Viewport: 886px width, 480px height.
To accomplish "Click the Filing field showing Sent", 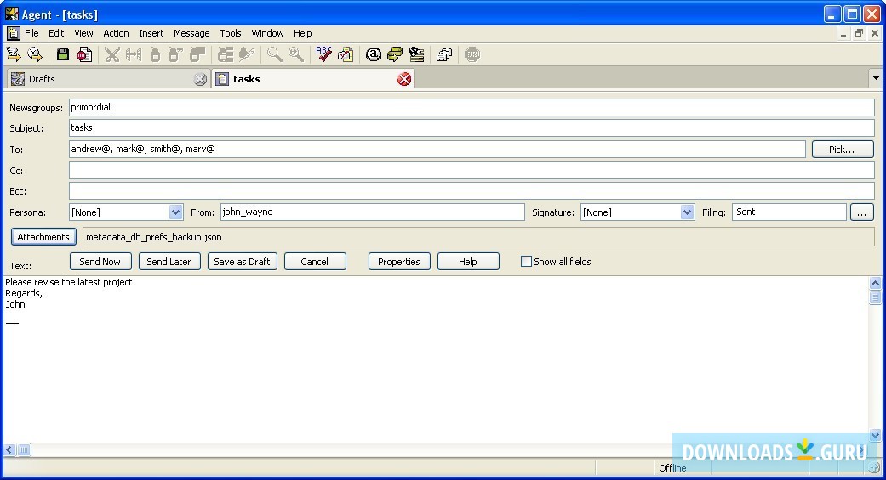I will (x=789, y=212).
